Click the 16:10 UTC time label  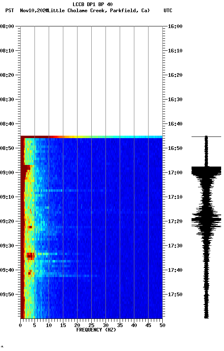(x=175, y=51)
